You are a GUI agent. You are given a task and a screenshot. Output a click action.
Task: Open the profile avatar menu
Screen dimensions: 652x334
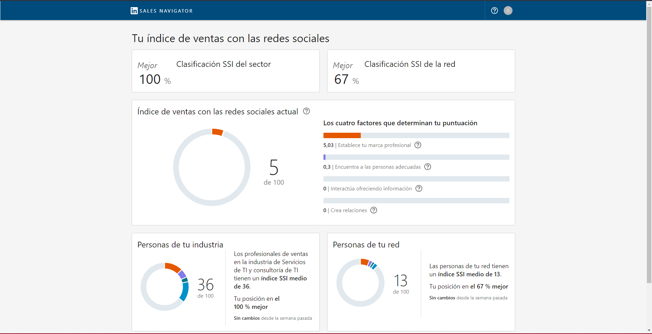coord(508,11)
